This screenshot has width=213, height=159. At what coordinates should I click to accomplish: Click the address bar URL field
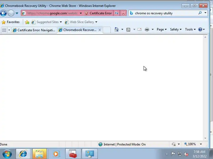pyautogui.click(x=52, y=13)
